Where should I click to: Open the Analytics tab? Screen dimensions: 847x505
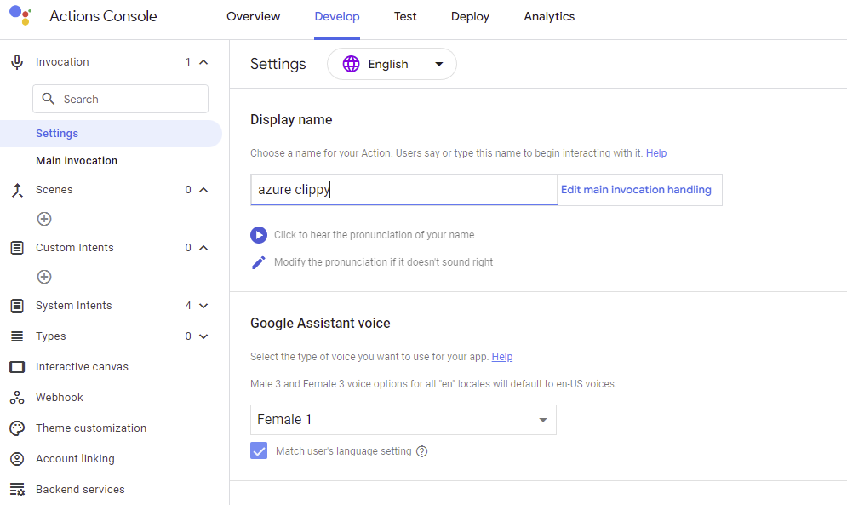click(x=549, y=17)
